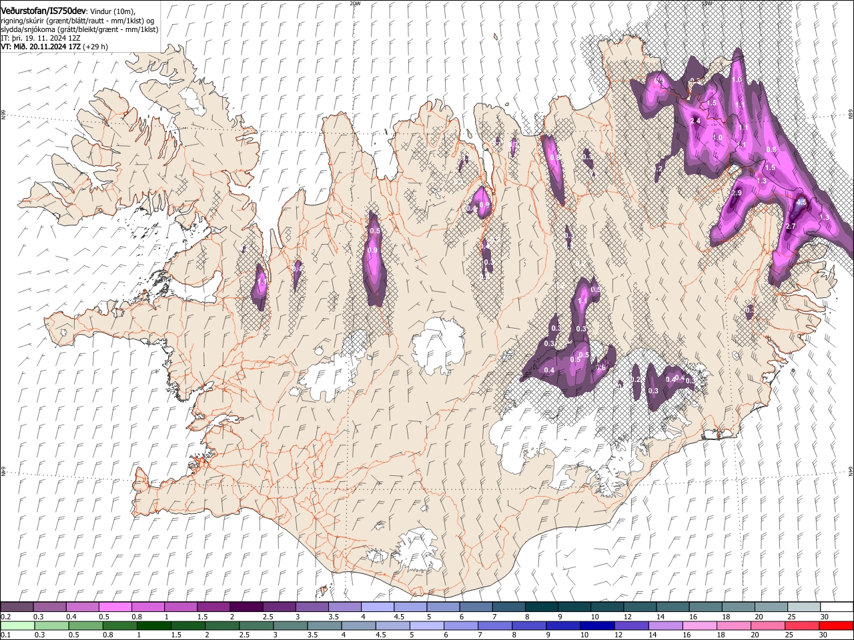Click the 2.7 snowfall value on the map
The image size is (854, 640).
tap(791, 227)
